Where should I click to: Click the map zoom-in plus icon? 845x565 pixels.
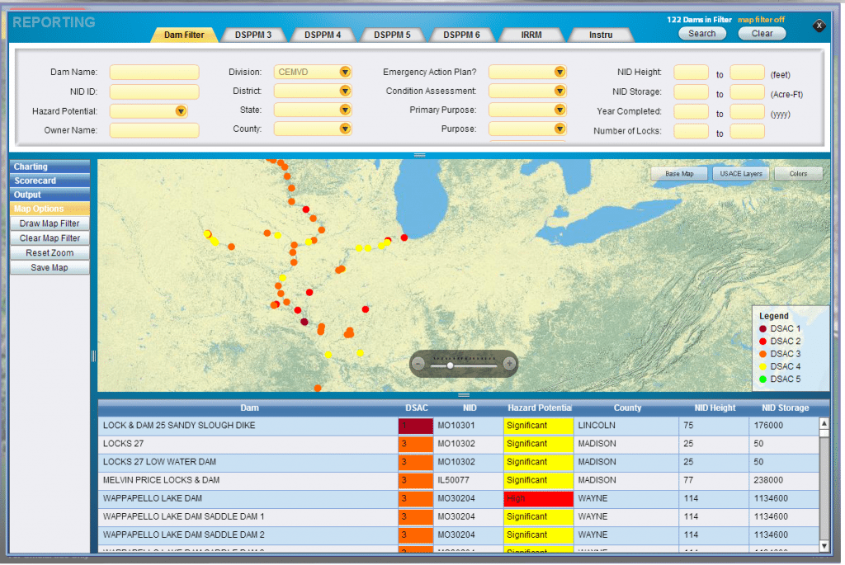click(x=509, y=364)
